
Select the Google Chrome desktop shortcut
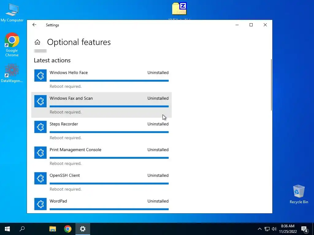[12, 45]
